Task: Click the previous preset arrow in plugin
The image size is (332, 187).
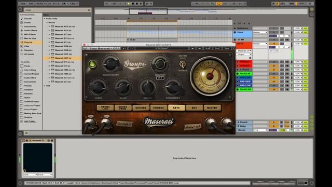Action: [x=192, y=48]
